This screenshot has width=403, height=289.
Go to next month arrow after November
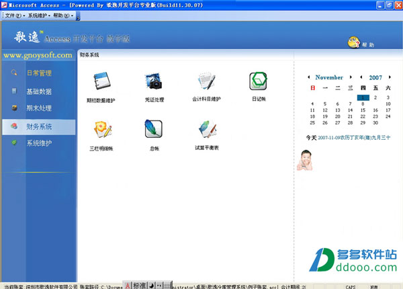click(351, 77)
